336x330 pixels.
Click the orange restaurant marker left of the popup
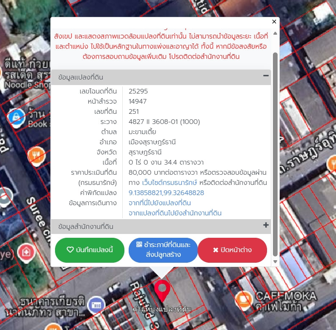coord(36,155)
